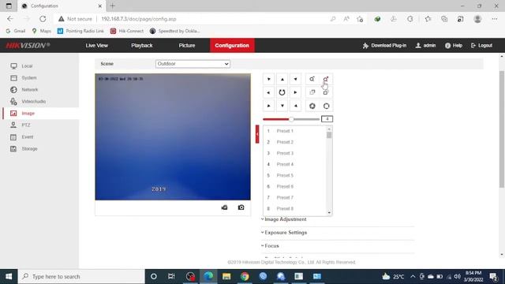The width and height of the screenshot is (505, 284).
Task: Click Download Plug-in link
Action: (384, 46)
